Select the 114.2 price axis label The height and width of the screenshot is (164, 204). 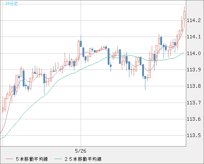click(x=194, y=20)
